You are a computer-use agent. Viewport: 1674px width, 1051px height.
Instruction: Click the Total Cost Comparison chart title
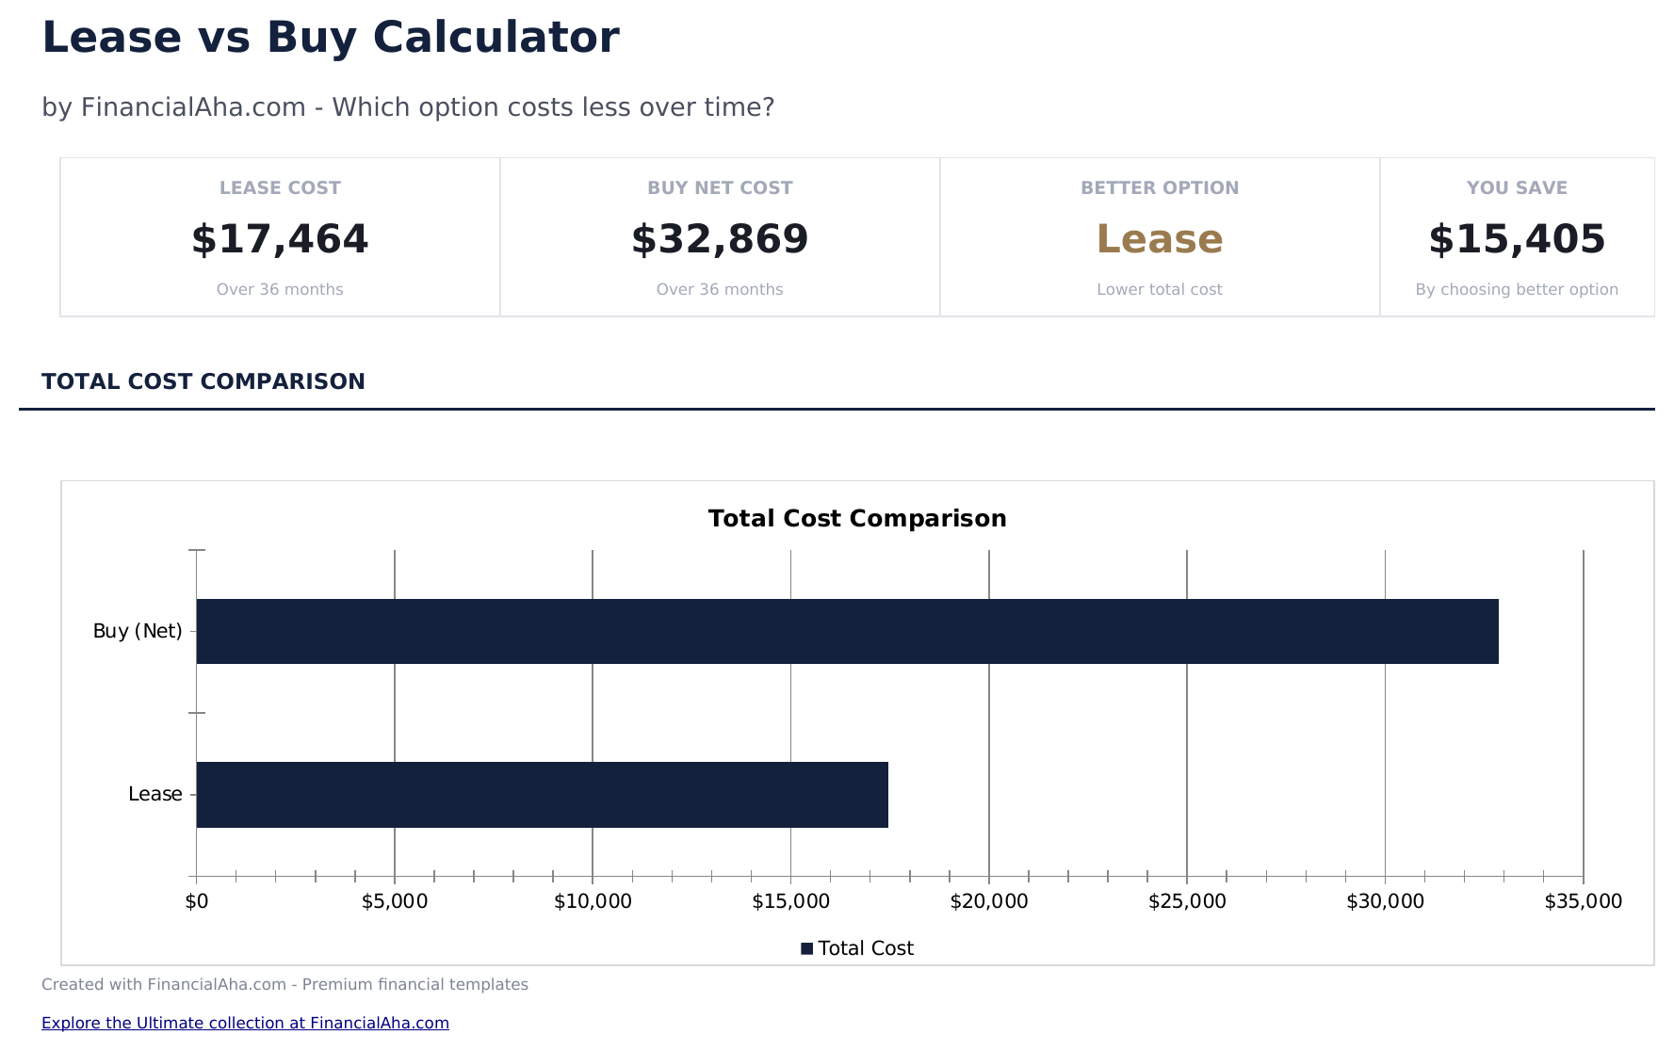(x=857, y=519)
